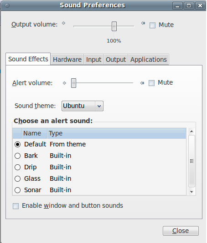Screen dimensions: 207x243
Task: Click the Close button
Action: (x=181, y=231)
